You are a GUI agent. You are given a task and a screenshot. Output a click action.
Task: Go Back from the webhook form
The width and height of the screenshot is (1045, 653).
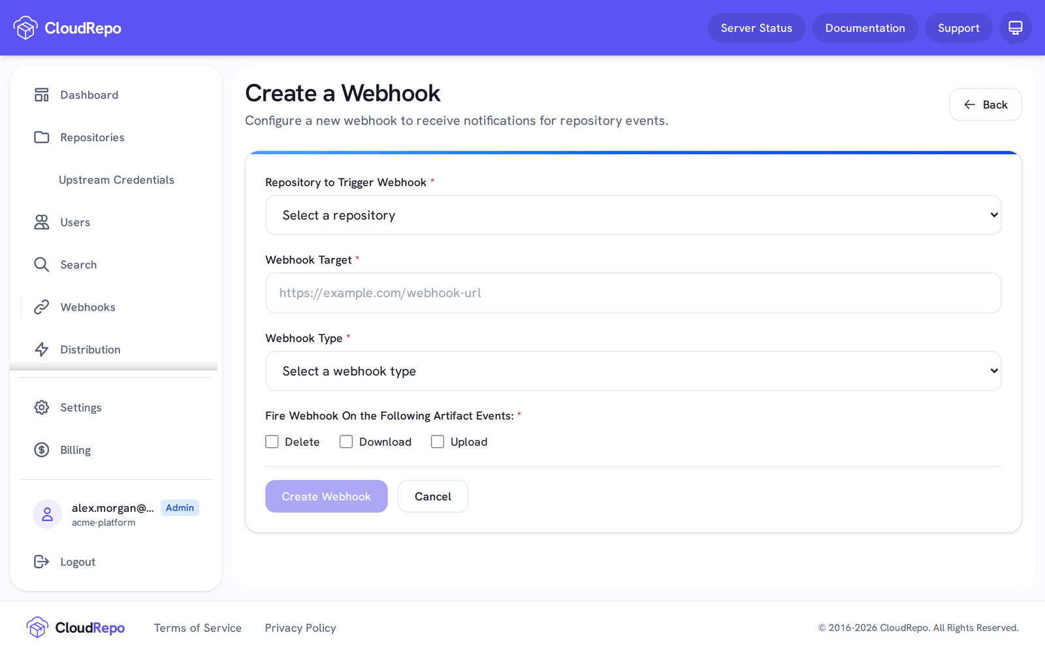click(x=985, y=104)
